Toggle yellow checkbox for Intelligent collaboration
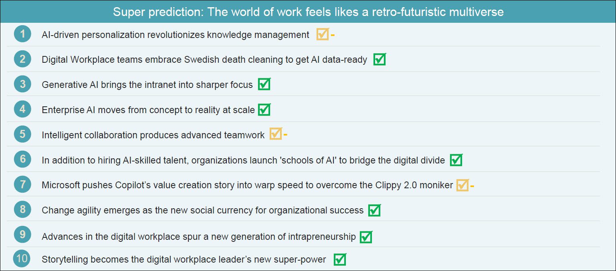Image resolution: width=616 pixels, height=271 pixels. point(275,134)
